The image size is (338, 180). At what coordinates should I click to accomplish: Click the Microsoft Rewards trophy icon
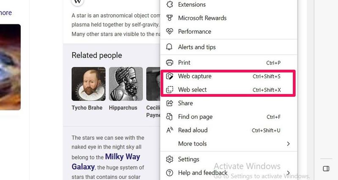[170, 18]
